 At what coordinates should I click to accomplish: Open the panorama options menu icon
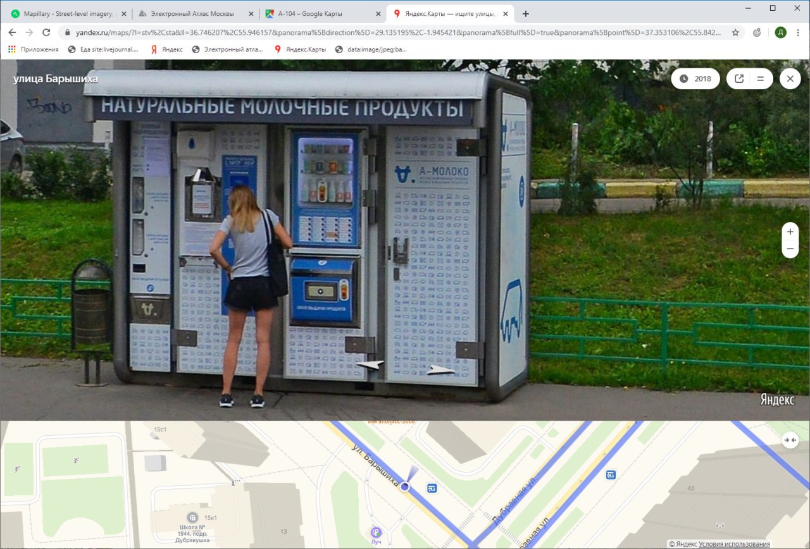coord(761,79)
